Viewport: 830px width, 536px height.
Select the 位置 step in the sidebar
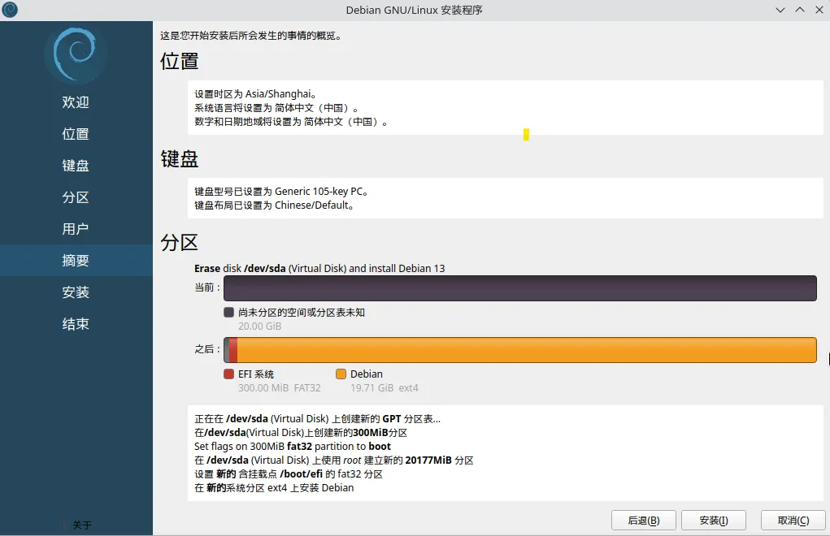[76, 134]
